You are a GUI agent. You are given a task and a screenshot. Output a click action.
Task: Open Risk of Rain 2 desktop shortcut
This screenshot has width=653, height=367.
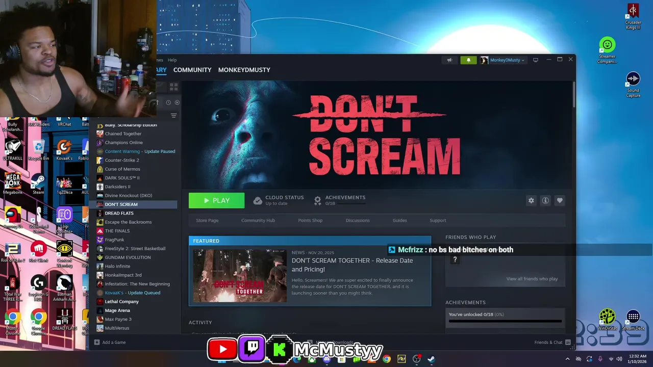pos(13,252)
